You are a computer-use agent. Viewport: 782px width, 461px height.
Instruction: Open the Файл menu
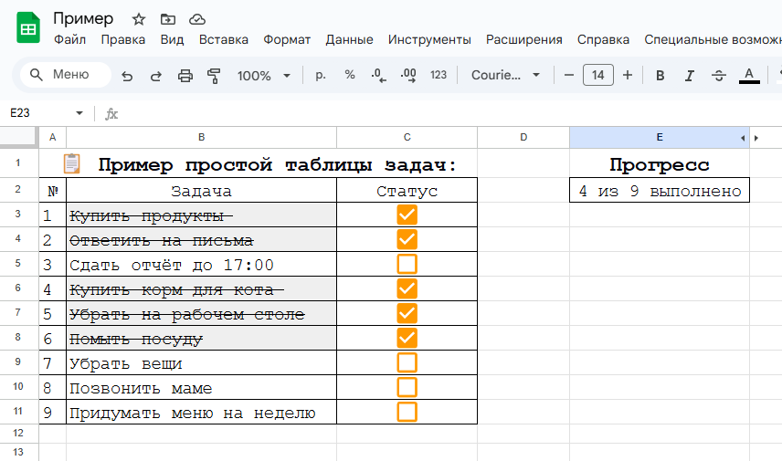click(x=69, y=39)
